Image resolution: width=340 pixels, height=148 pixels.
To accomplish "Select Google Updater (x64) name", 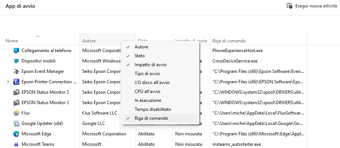I will tap(42, 123).
